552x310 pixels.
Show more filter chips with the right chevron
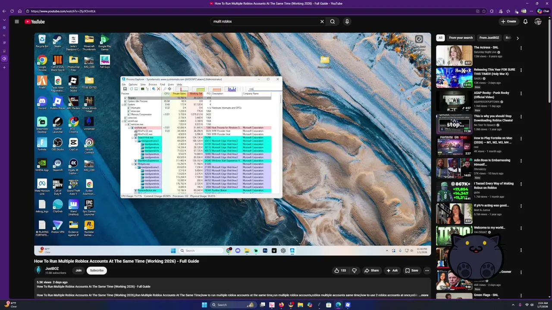tap(517, 38)
